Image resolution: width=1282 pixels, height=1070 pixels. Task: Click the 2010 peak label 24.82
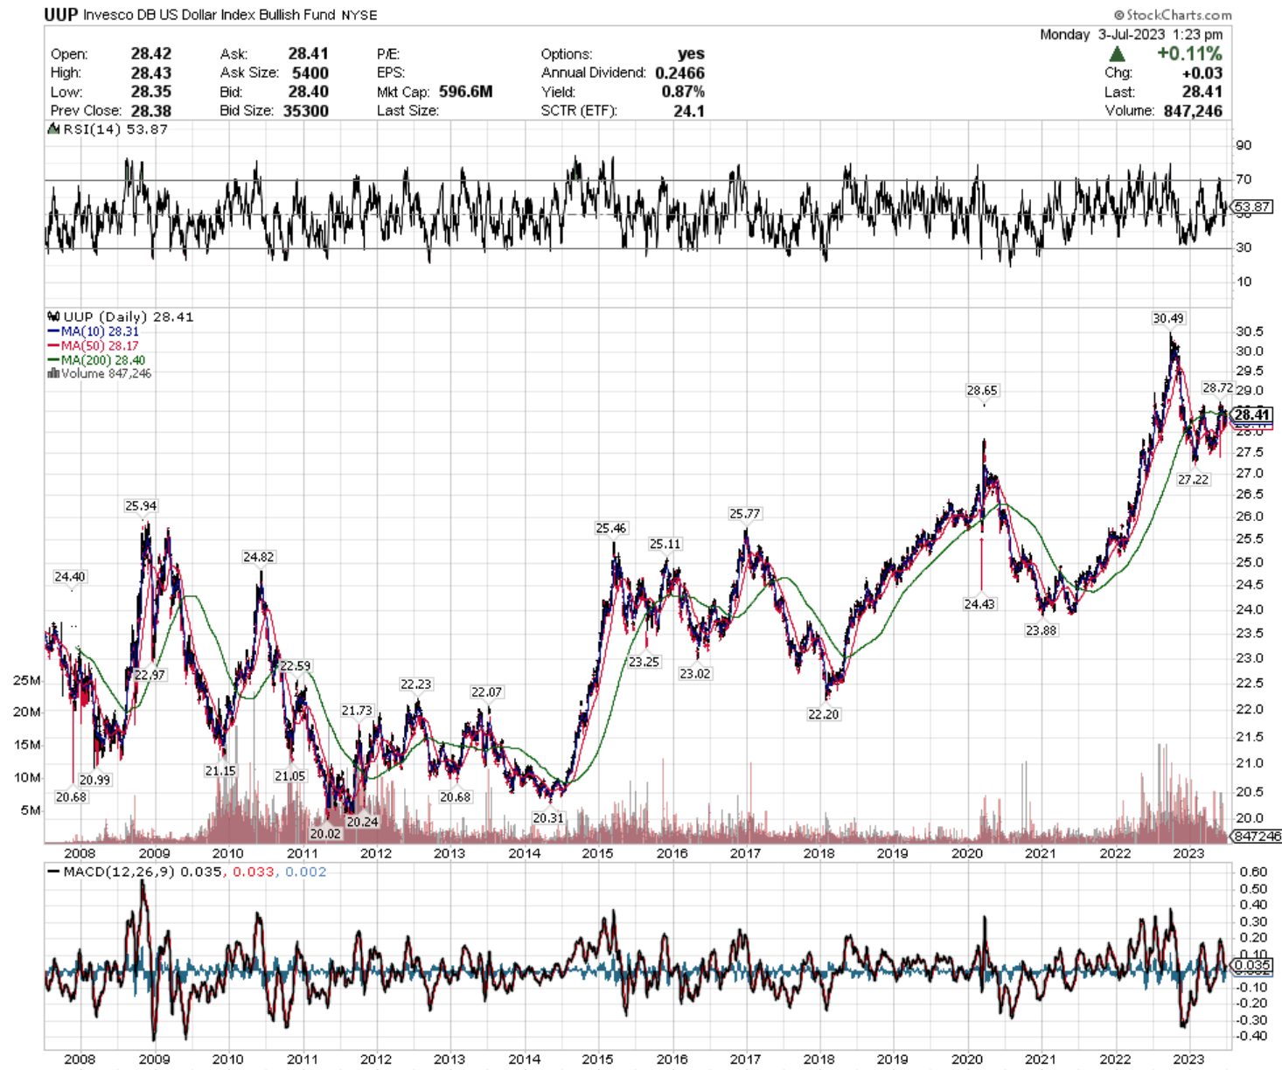259,556
